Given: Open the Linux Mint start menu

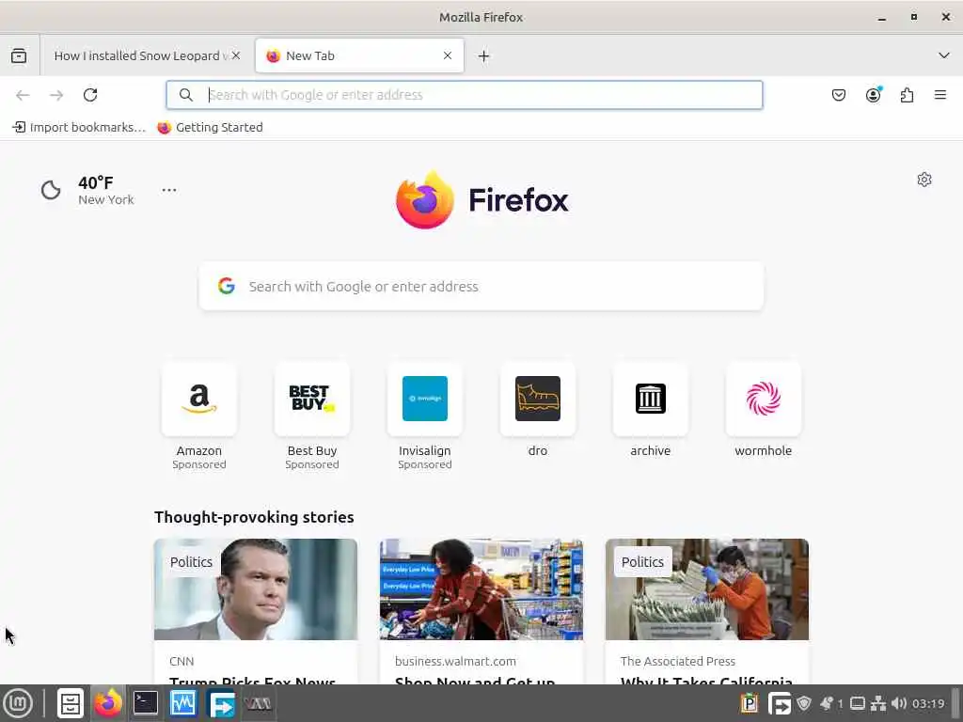Looking at the screenshot, I should point(18,703).
